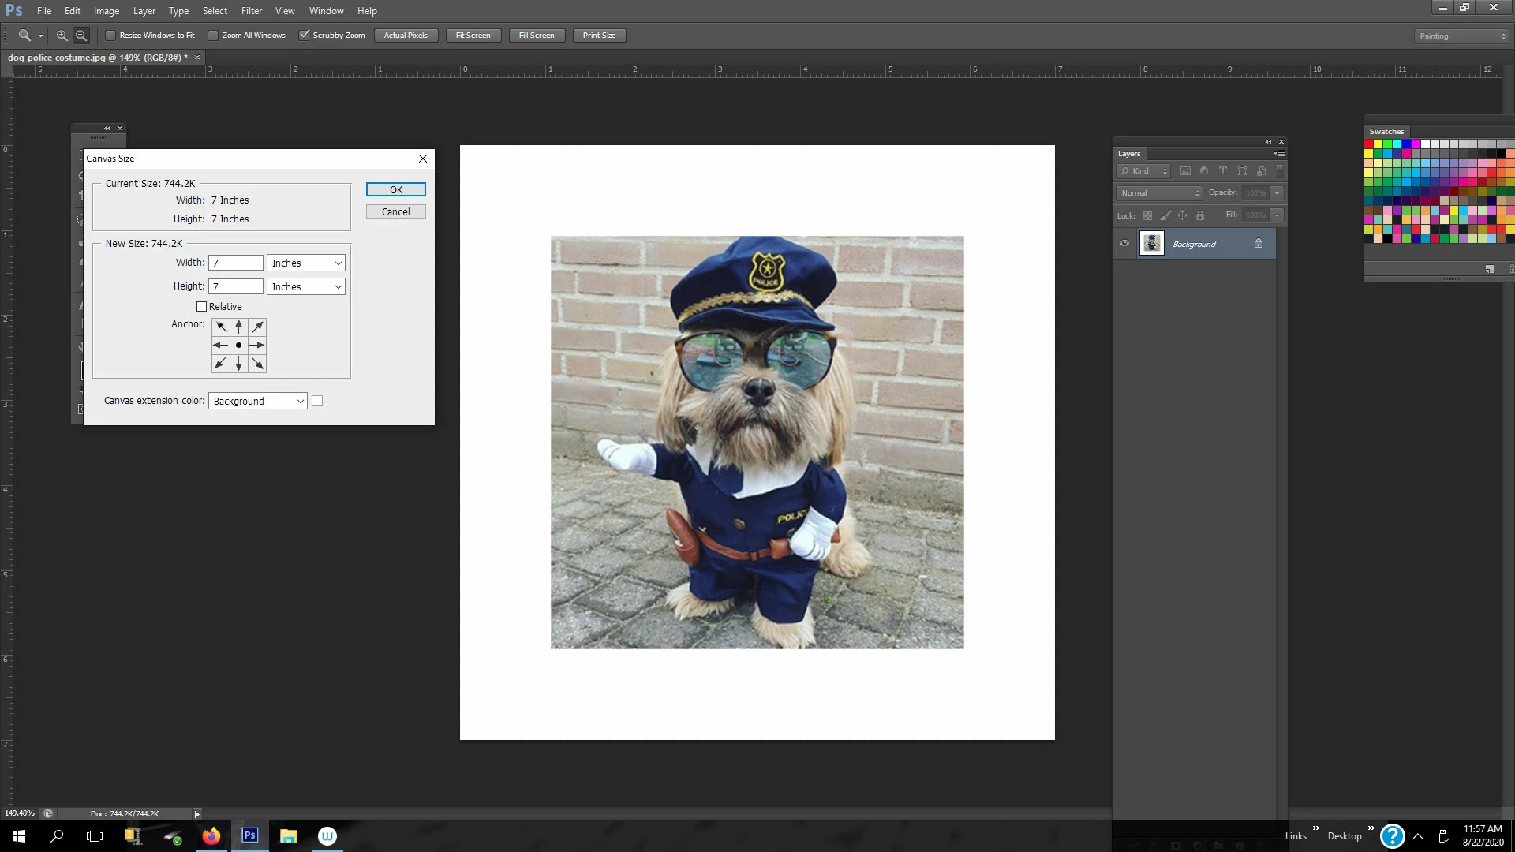Open Canvas extension color dropdown
The image size is (1515, 852).
[x=257, y=402]
